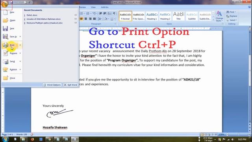
Task: Click Save in the Office menu
Action: [x=11, y=28]
